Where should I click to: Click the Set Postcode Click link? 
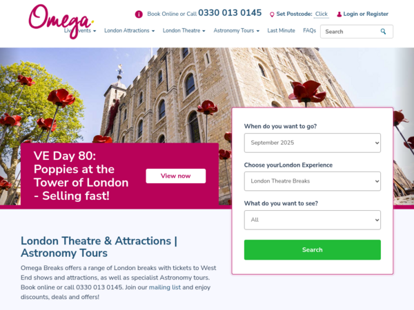(x=322, y=14)
